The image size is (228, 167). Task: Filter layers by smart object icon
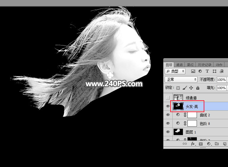[x=221, y=71]
